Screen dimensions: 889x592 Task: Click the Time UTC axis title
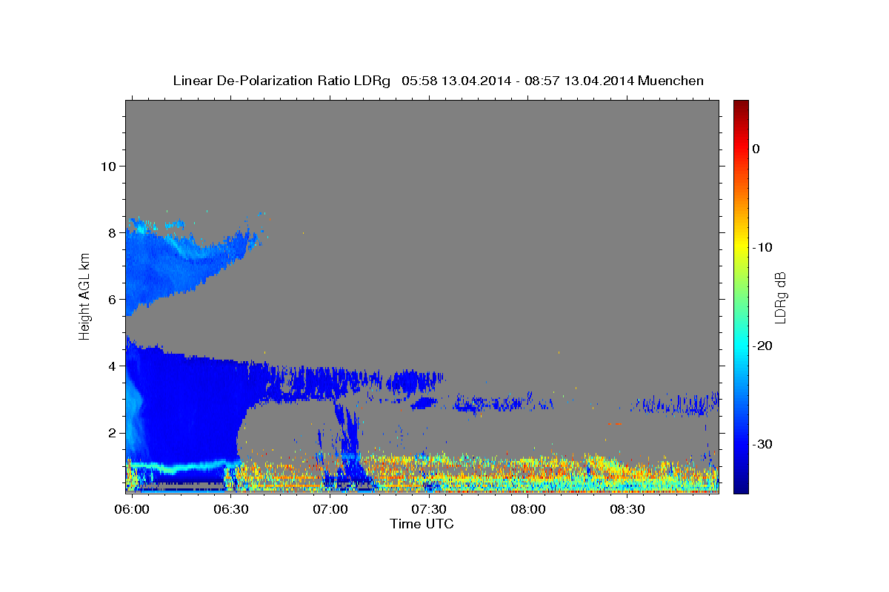pyautogui.click(x=422, y=524)
